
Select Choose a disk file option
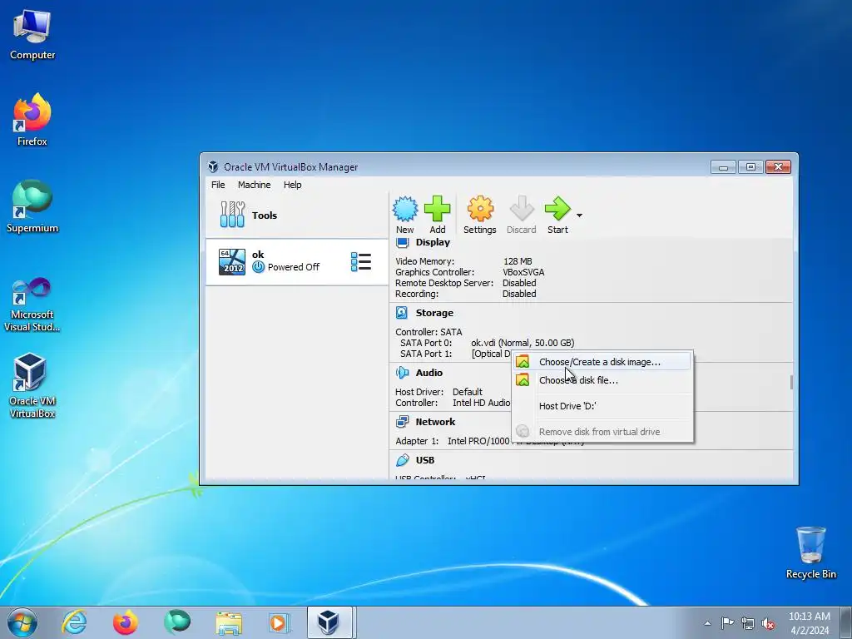(602, 380)
